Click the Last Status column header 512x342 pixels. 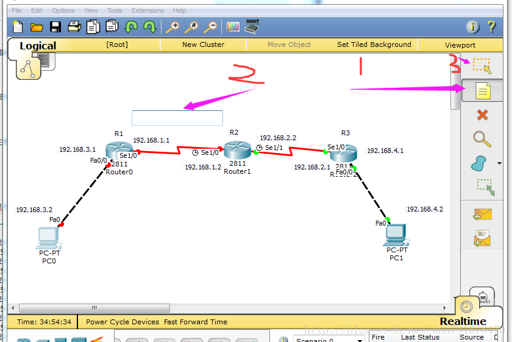pos(420,337)
